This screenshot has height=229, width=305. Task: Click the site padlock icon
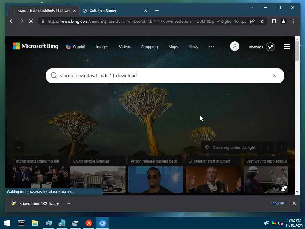[43, 21]
